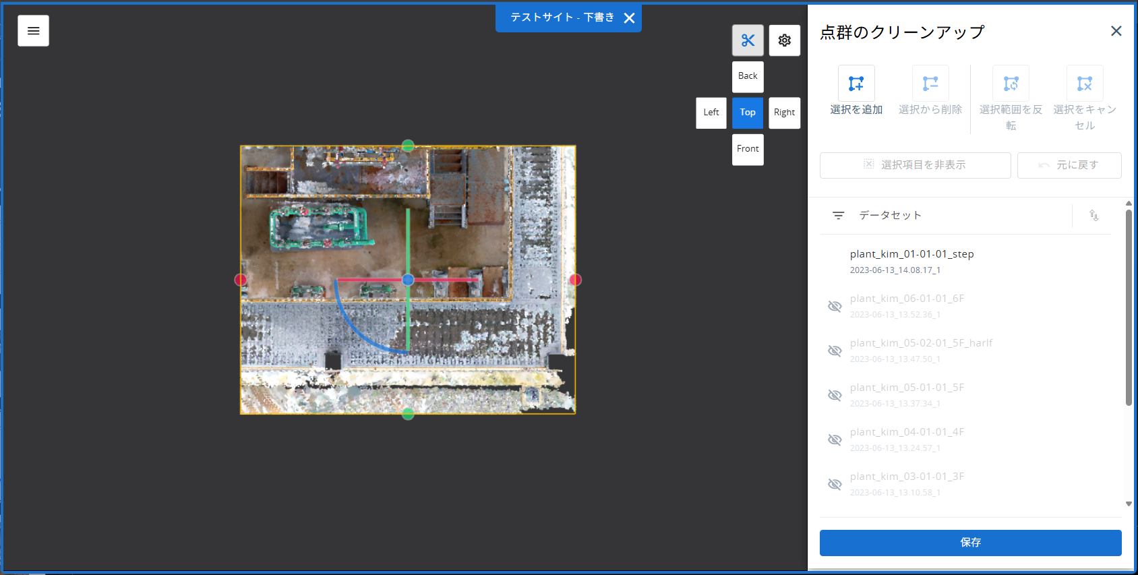This screenshot has width=1138, height=575.
Task: Click the 保存 save button
Action: click(x=970, y=543)
